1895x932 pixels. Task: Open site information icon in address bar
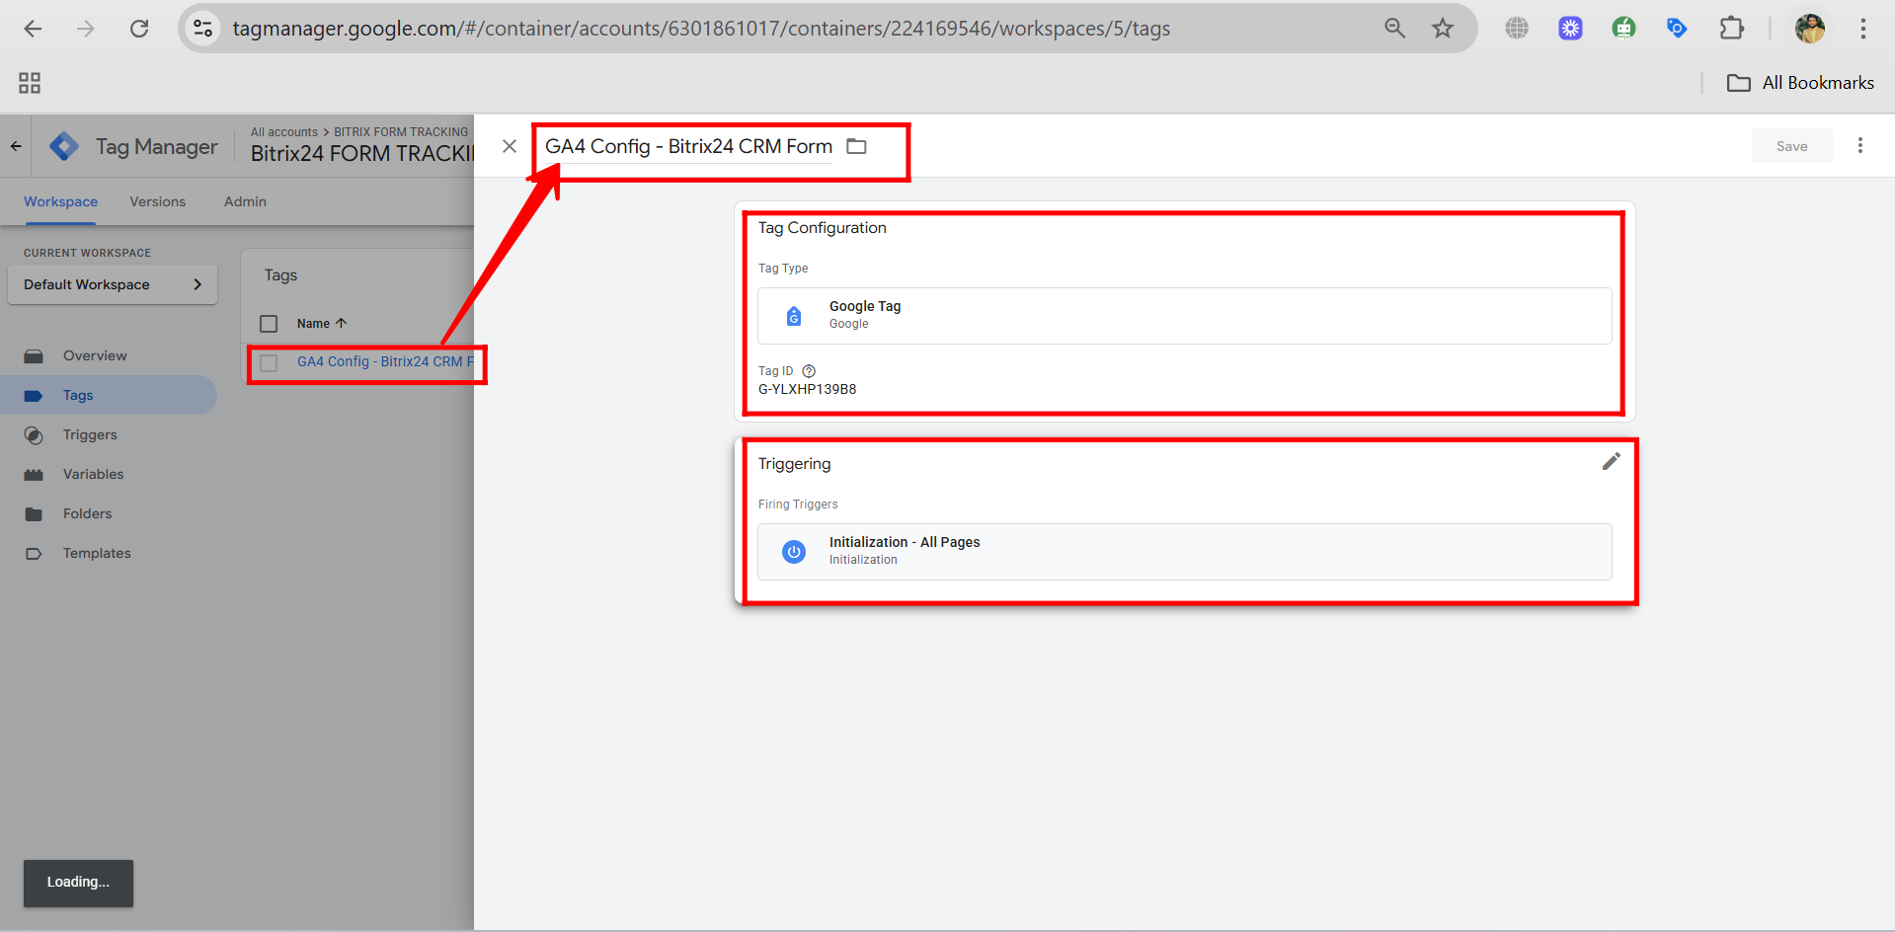pos(203,29)
